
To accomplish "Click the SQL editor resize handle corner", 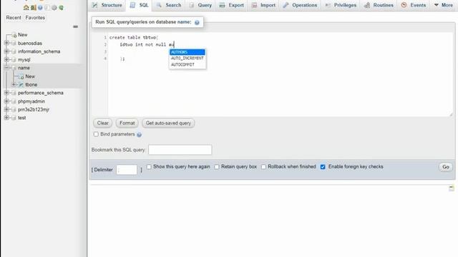I will pyautogui.click(x=451, y=114).
